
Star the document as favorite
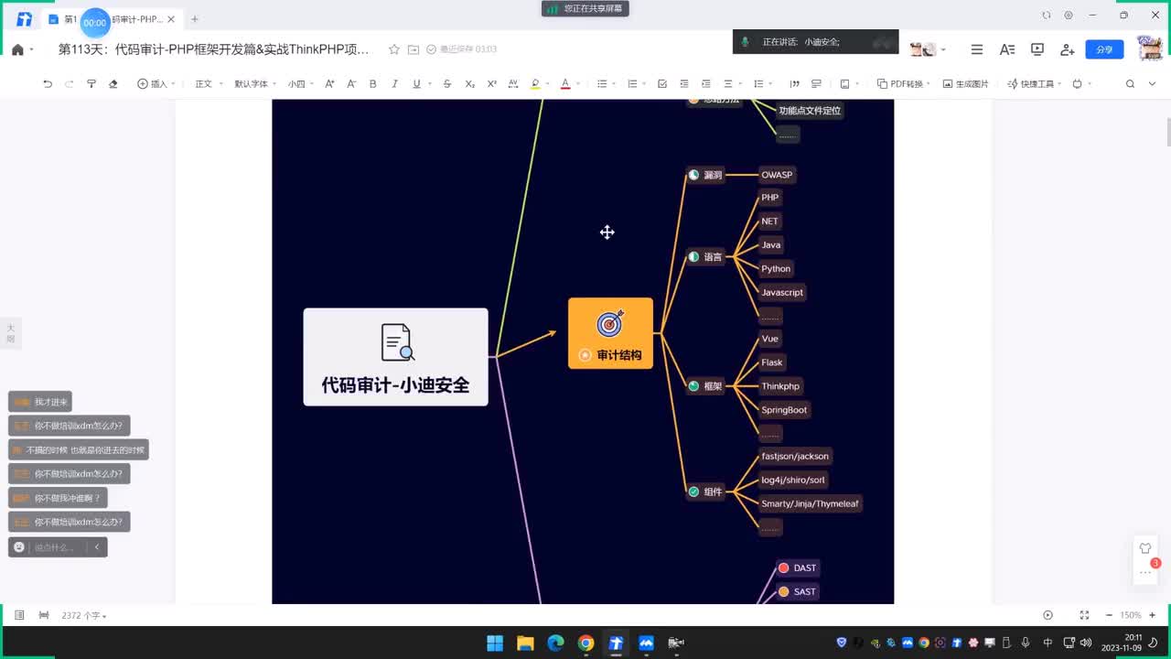pos(394,49)
